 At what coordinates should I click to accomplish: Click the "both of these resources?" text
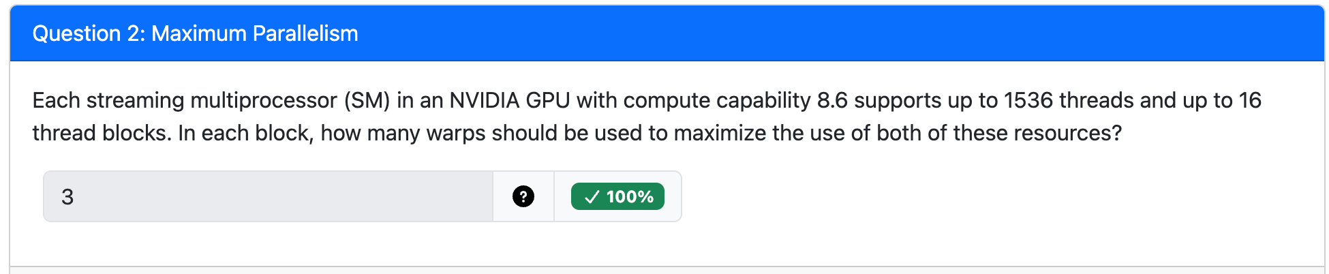click(x=998, y=133)
